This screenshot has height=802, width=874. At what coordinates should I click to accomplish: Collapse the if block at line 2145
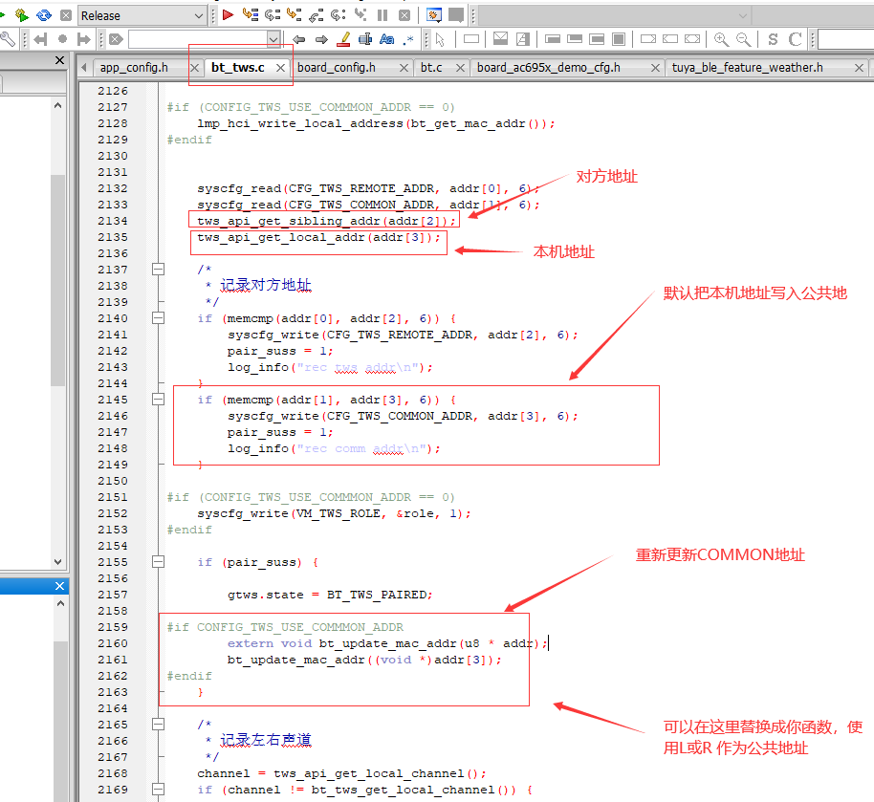(159, 400)
